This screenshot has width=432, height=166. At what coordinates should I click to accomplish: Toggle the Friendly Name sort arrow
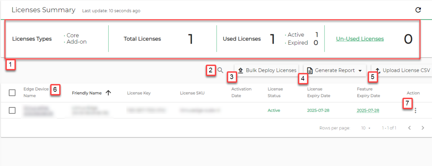[x=108, y=93]
